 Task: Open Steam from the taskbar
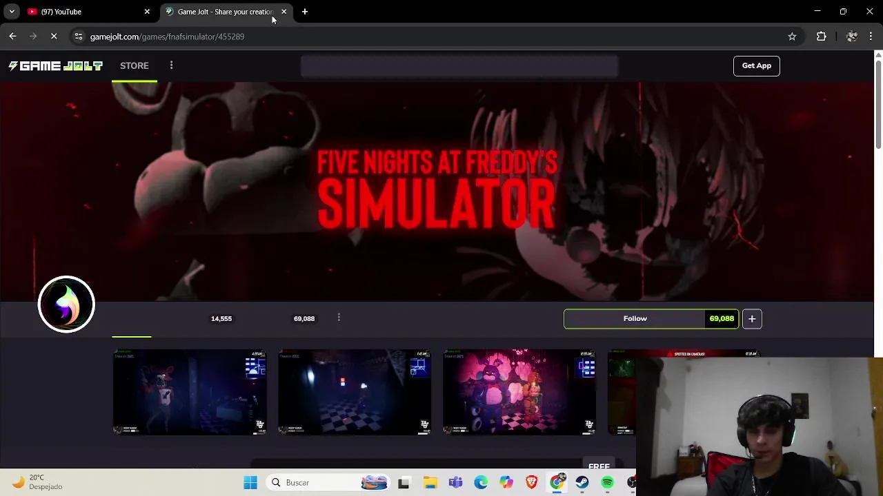click(x=582, y=483)
